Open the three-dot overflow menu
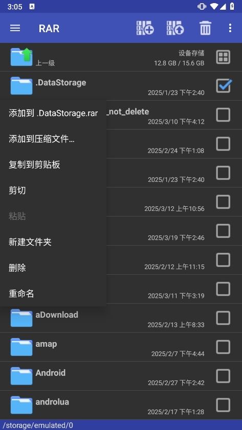This screenshot has height=430, width=242. click(x=230, y=28)
